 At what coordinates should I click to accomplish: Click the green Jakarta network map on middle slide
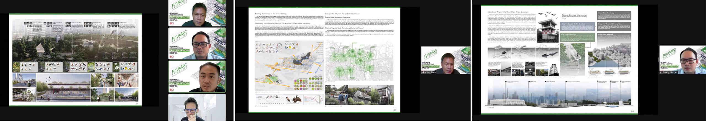pyautogui.click(x=359, y=61)
